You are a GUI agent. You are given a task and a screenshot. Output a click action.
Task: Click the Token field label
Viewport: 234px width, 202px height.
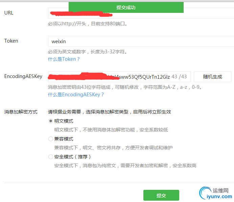tap(11, 41)
